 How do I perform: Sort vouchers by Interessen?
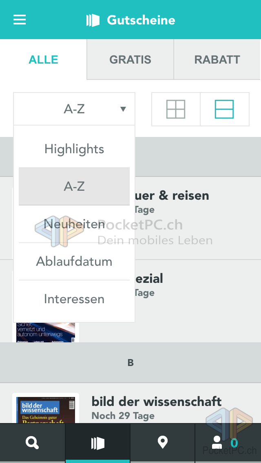click(x=74, y=299)
